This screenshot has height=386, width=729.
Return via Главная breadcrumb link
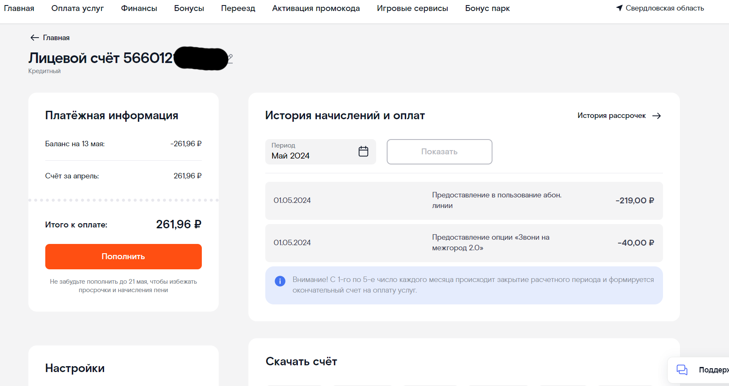(x=56, y=38)
